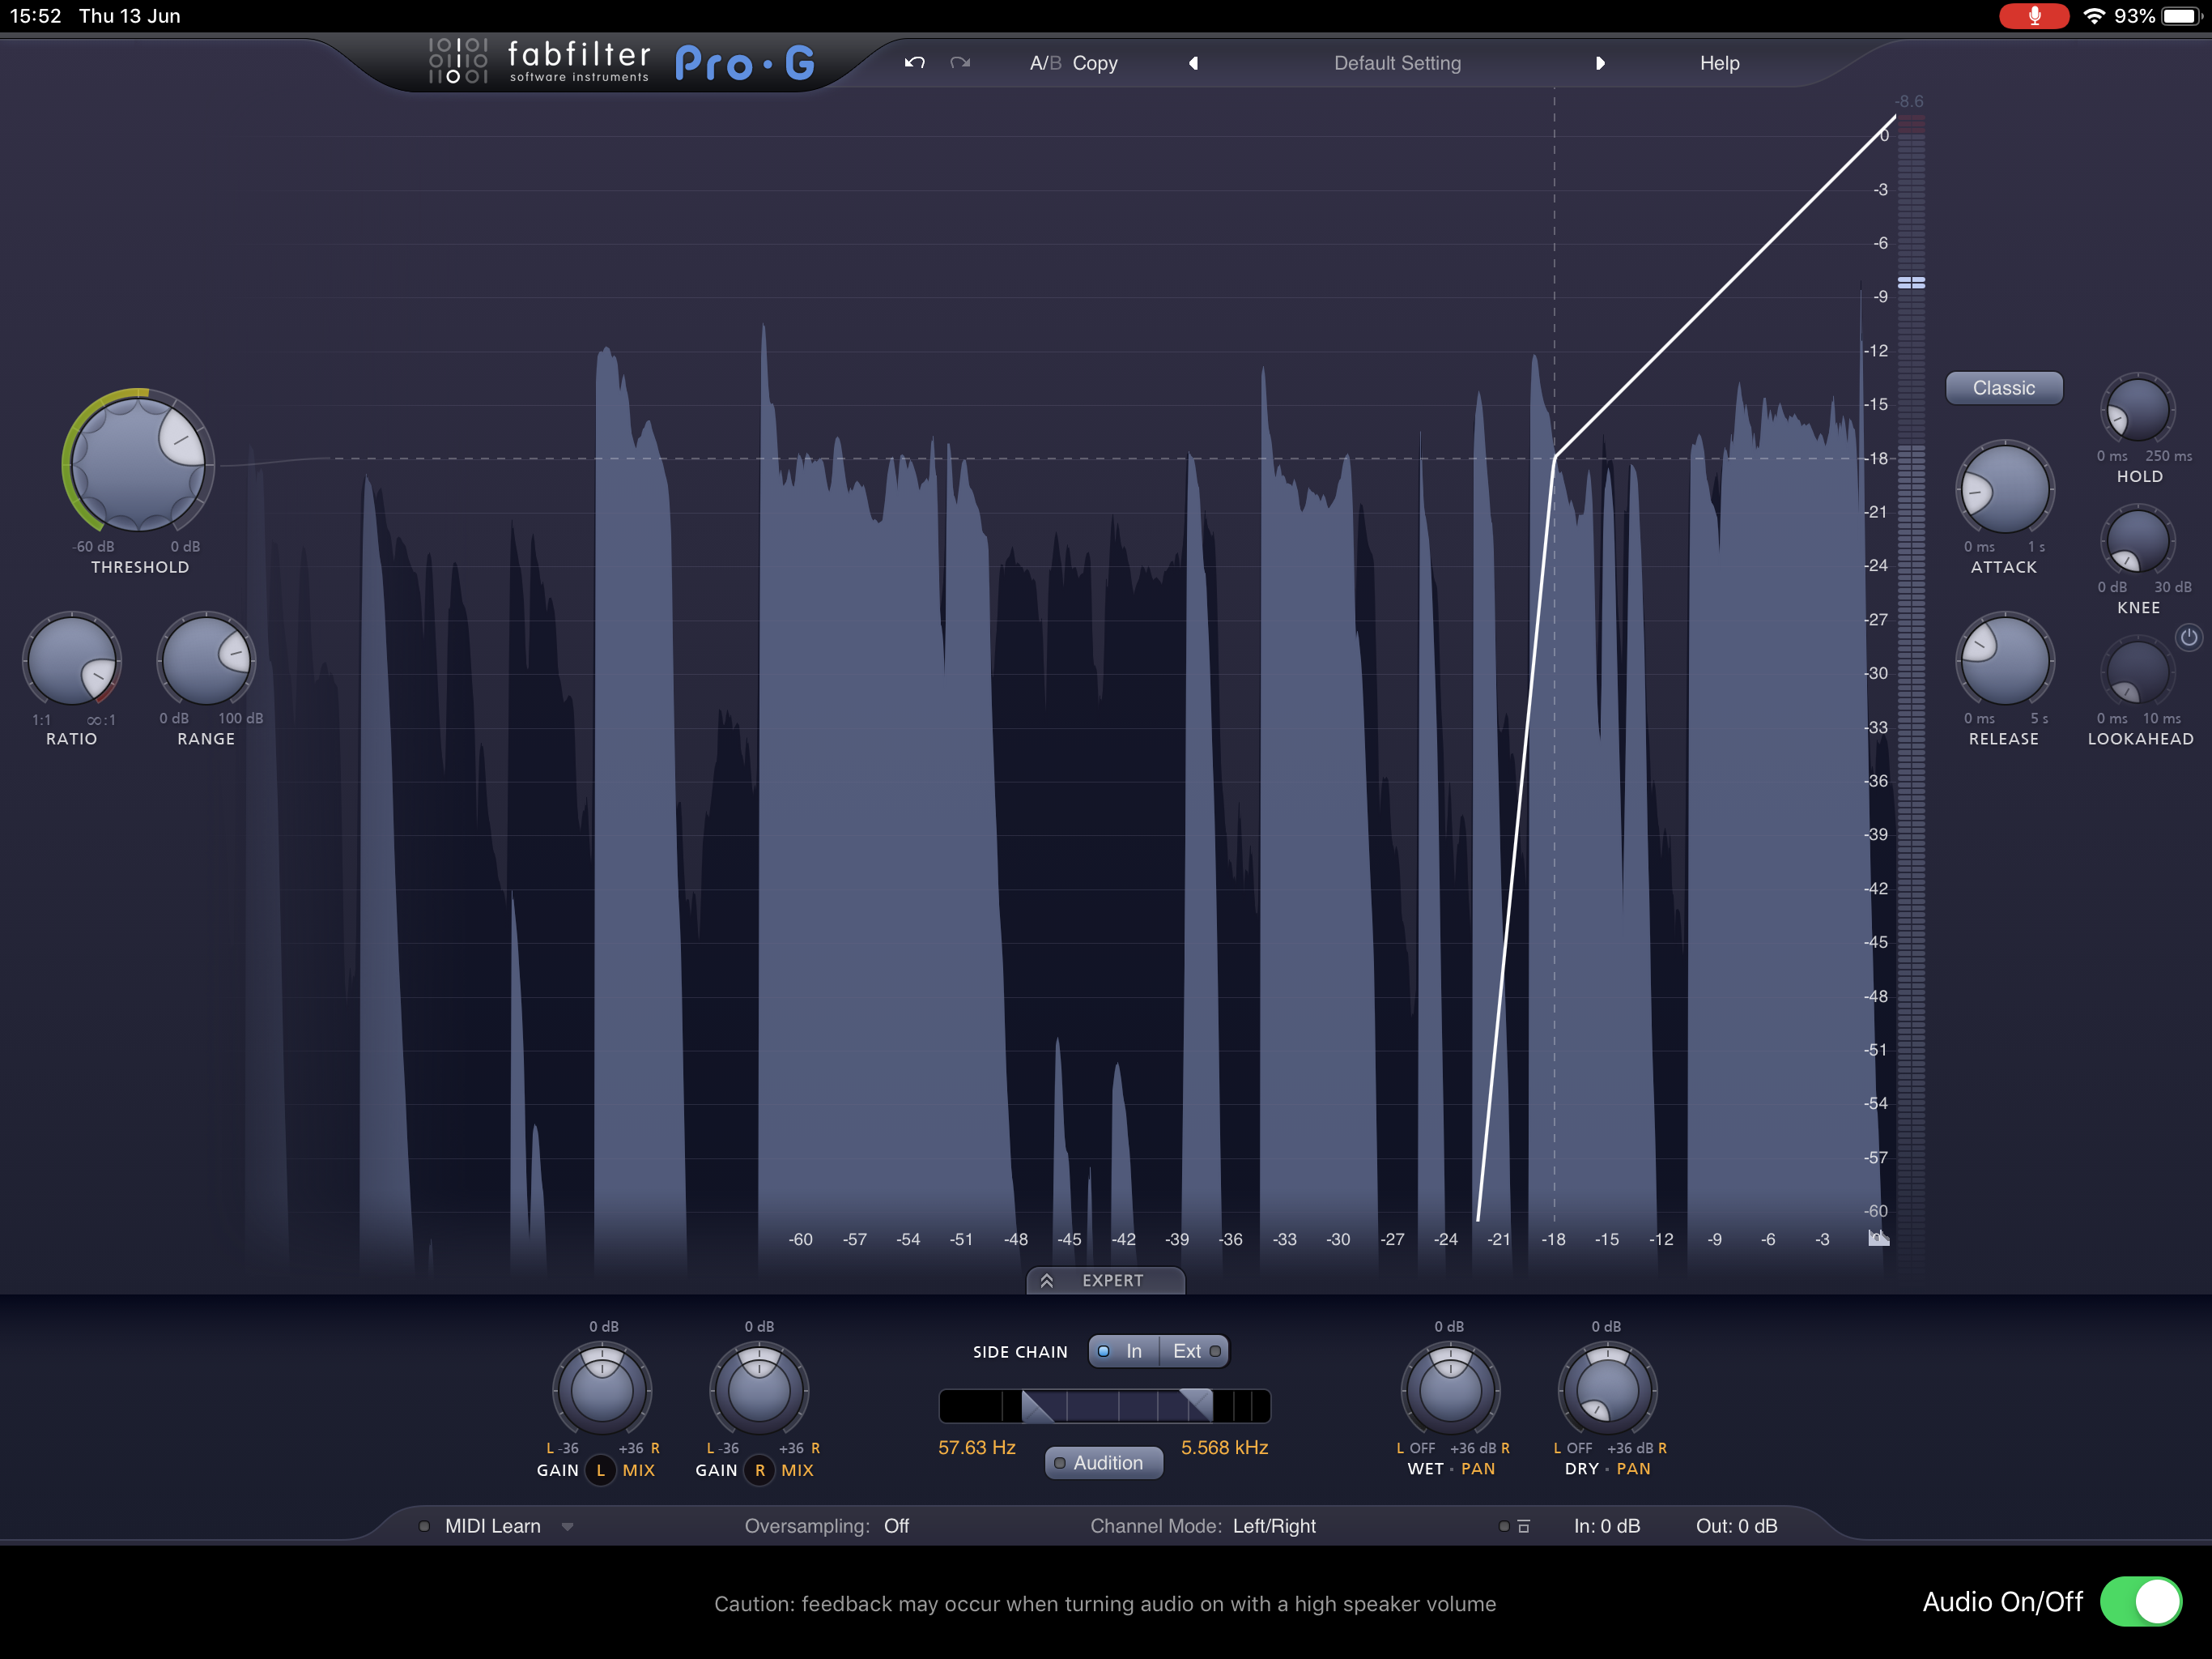This screenshot has height=1659, width=2212.
Task: Click the level display icon below the graph scale
Action: pyautogui.click(x=1878, y=1239)
